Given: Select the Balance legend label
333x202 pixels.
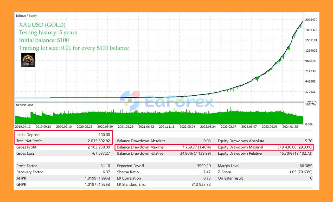Looking at the screenshot, I should pyautogui.click(x=21, y=16).
